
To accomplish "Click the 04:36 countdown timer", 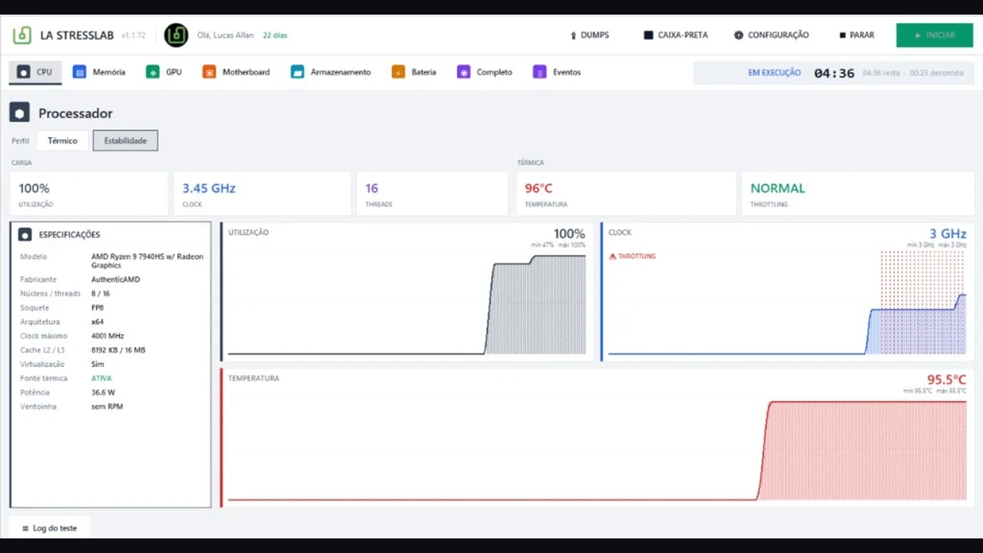I will click(x=834, y=74).
